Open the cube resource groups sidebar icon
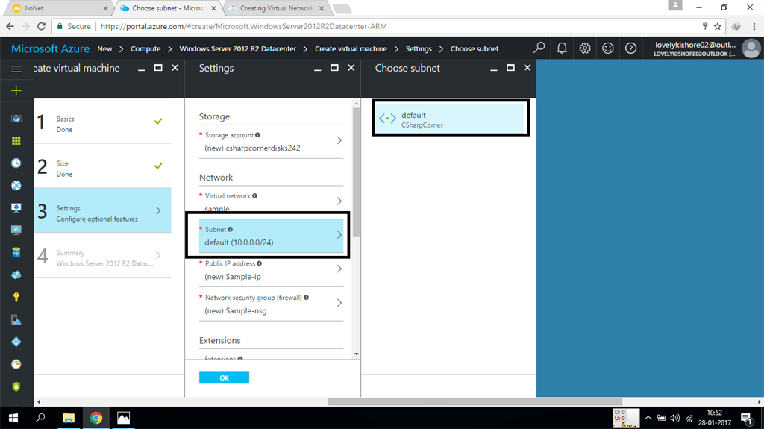The height and width of the screenshot is (429, 764). tap(16, 119)
